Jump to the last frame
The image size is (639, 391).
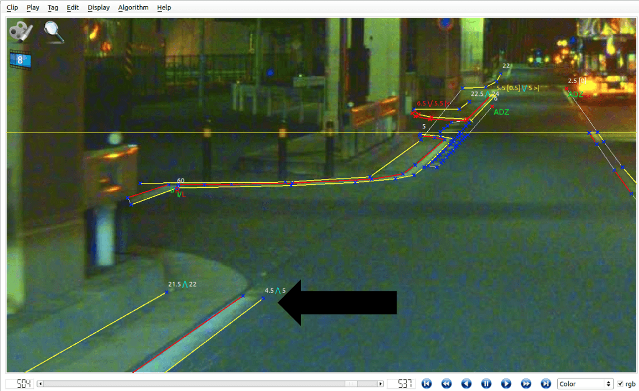click(546, 384)
